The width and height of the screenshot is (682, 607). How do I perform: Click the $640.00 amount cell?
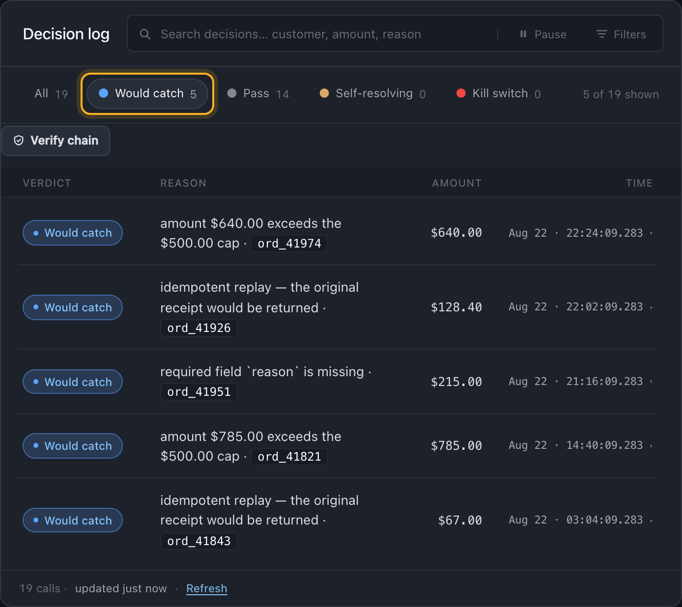coord(456,233)
